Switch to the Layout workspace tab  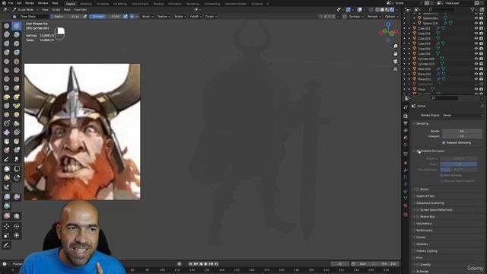[x=71, y=4]
